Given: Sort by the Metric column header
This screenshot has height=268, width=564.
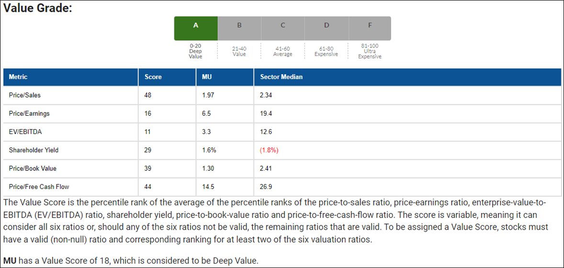Looking at the screenshot, I should pos(18,77).
